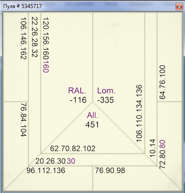The height and width of the screenshot is (193, 185).
Task: Click the vertical 22.26.28.32 column entry
Action: tap(34, 37)
